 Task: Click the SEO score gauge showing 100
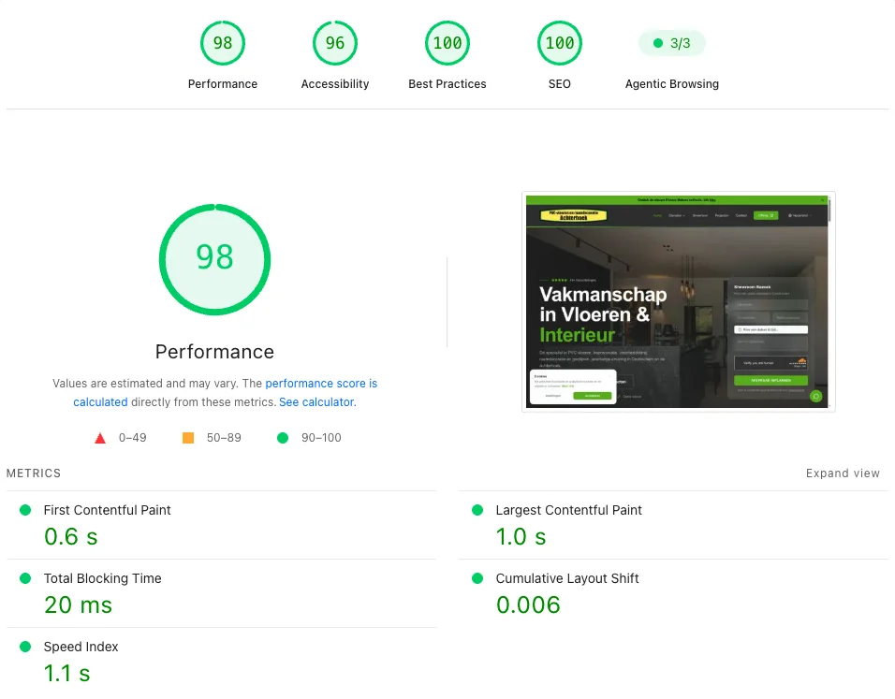pyautogui.click(x=560, y=43)
